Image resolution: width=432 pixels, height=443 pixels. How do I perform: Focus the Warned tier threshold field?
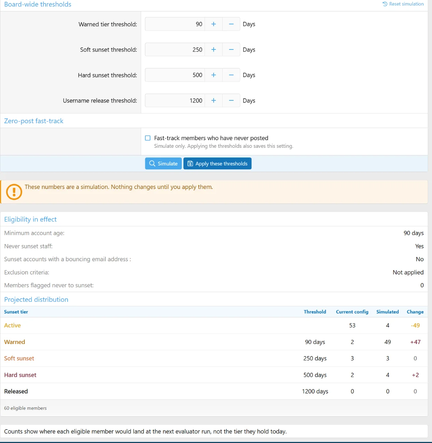click(175, 24)
